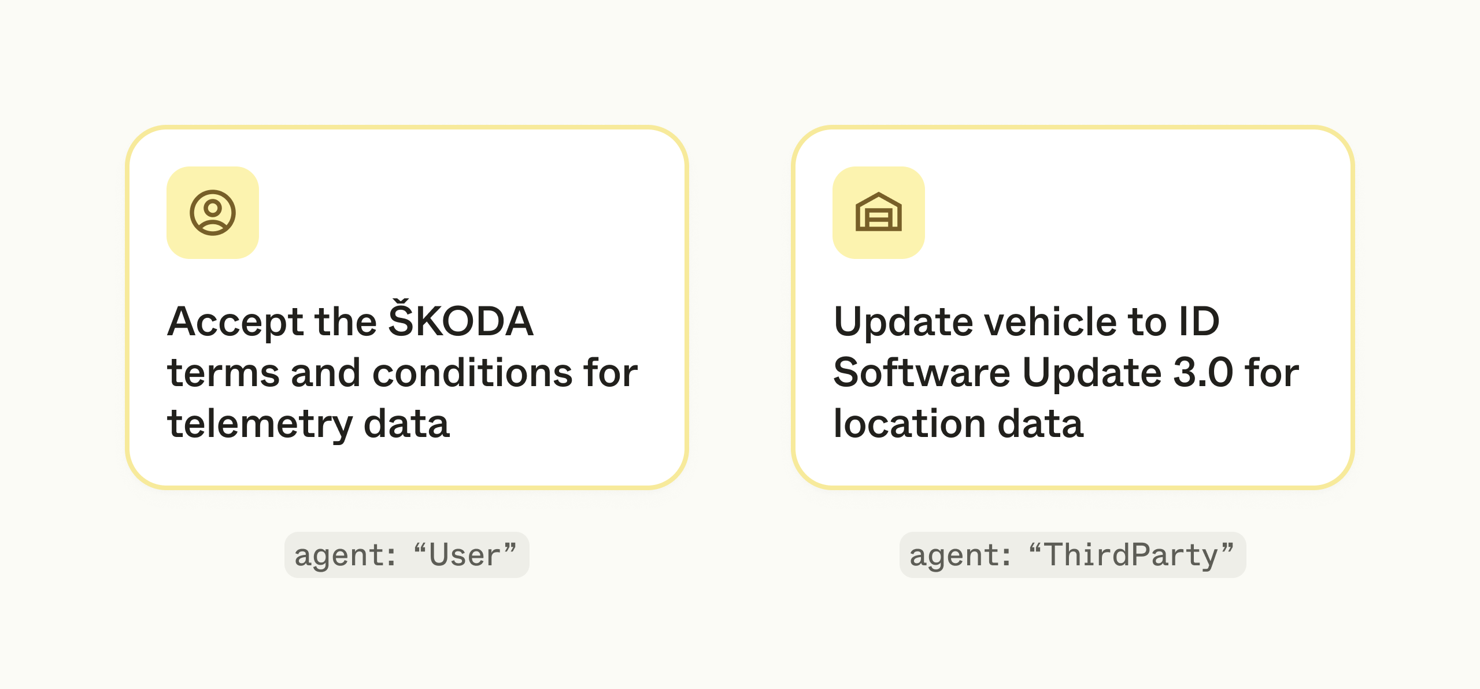The width and height of the screenshot is (1480, 689).
Task: Click the garage building icon
Action: pyautogui.click(x=878, y=212)
